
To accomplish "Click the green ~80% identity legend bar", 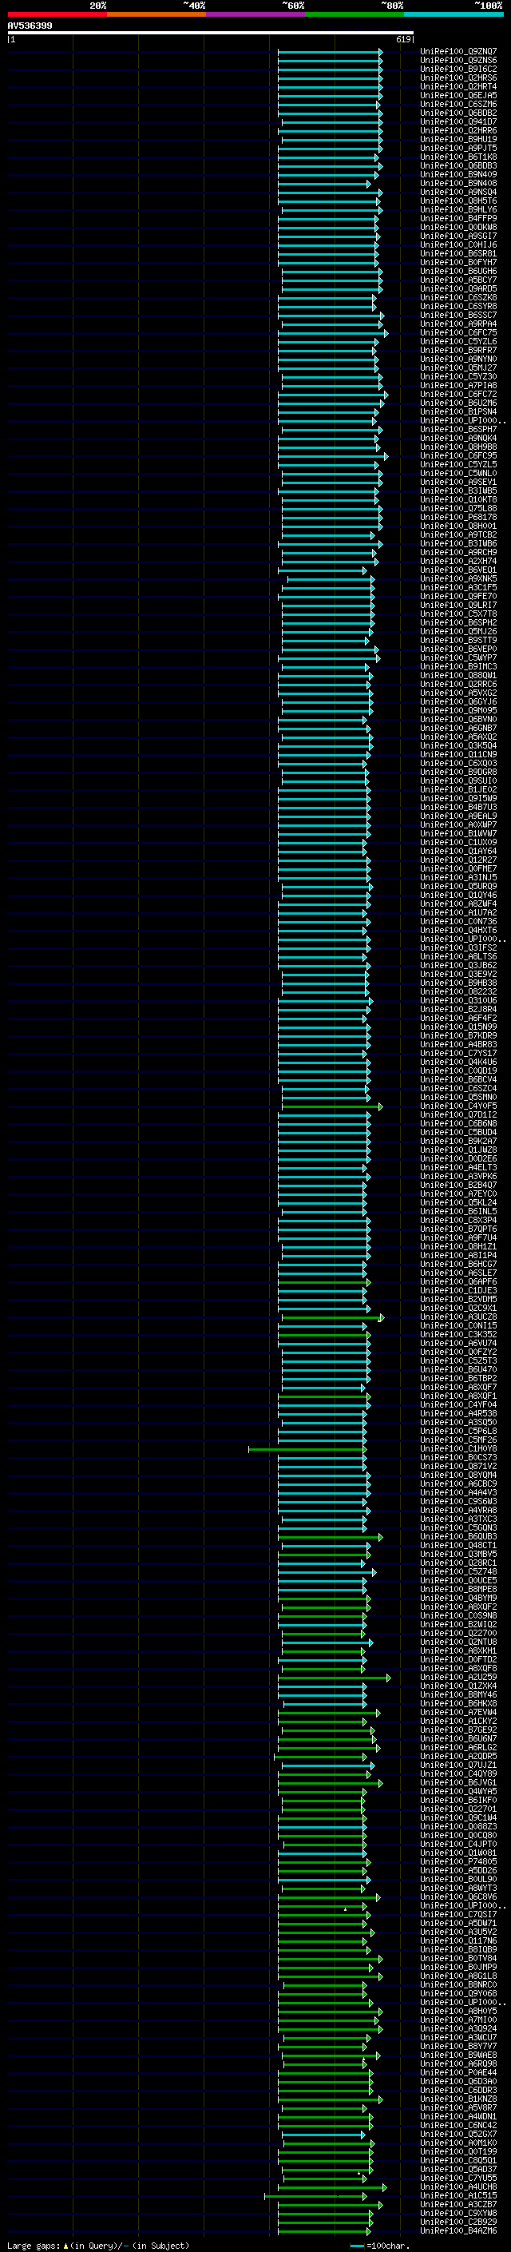I will 355,14.
